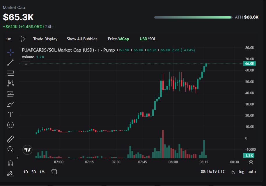The width and height of the screenshot is (266, 186).
Task: Enable magnet mode for drawings
Action: [10, 163]
